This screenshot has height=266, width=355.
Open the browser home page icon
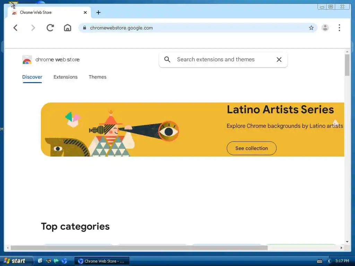(68, 28)
